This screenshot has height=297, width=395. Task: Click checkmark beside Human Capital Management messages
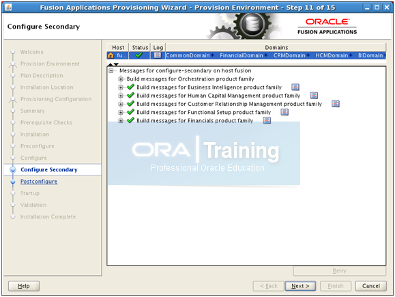click(x=130, y=96)
